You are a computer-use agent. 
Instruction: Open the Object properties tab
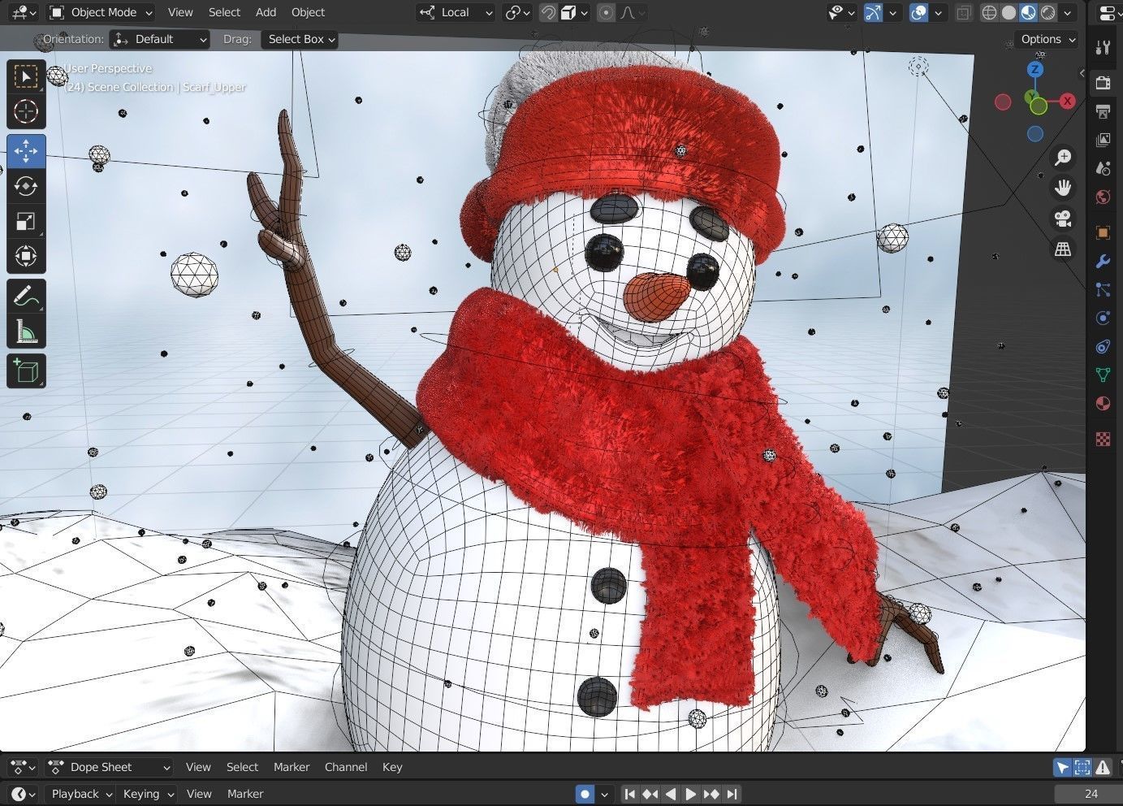click(x=1103, y=232)
